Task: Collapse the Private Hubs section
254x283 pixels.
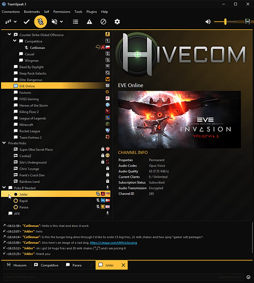Action: pos(4,143)
